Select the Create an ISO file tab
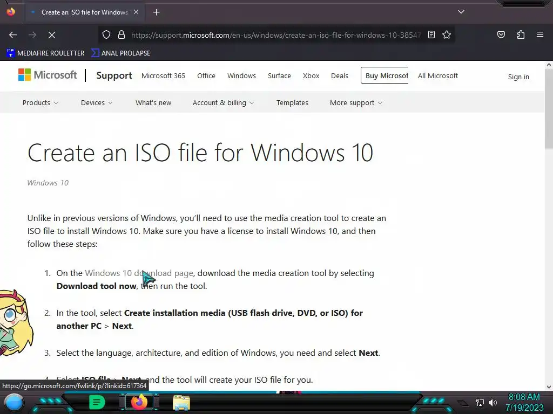The height and width of the screenshot is (414, 553). [x=85, y=12]
